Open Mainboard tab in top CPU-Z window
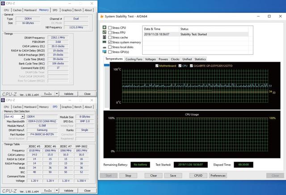 tap(30, 10)
